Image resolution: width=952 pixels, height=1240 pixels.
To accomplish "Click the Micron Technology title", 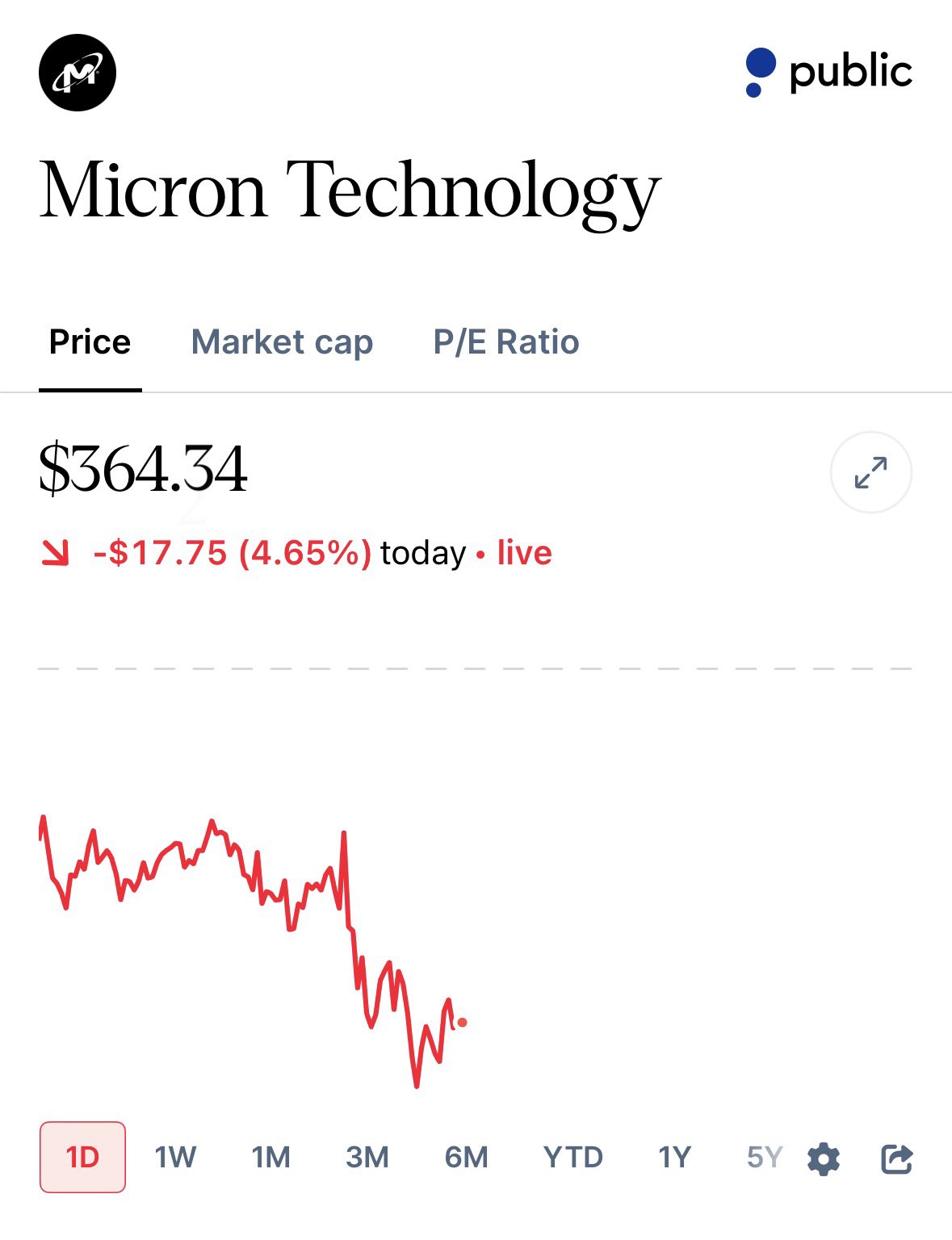I will click(x=350, y=191).
